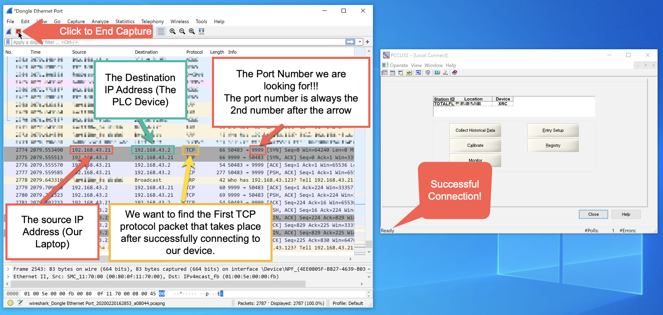Click the zoom out magnifier icon
663x315 pixels.
coord(182,31)
